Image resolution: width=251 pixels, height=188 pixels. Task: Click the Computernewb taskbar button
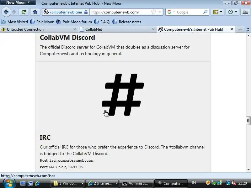click(x=171, y=183)
